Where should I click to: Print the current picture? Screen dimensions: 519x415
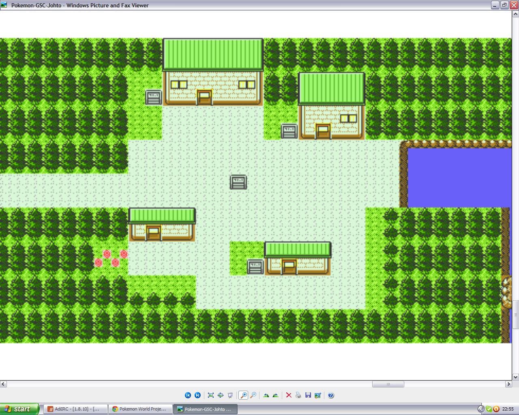298,395
